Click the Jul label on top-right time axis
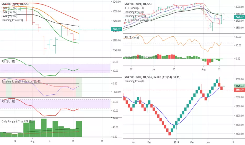 (x=154, y=69)
